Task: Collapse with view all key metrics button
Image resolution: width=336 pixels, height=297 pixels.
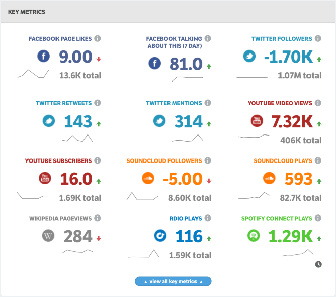Action: (173, 281)
